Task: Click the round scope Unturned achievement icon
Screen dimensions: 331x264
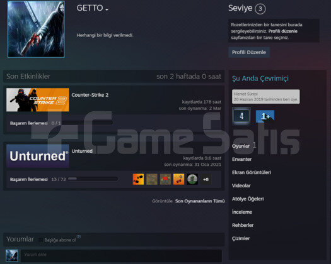Action: 192,179
